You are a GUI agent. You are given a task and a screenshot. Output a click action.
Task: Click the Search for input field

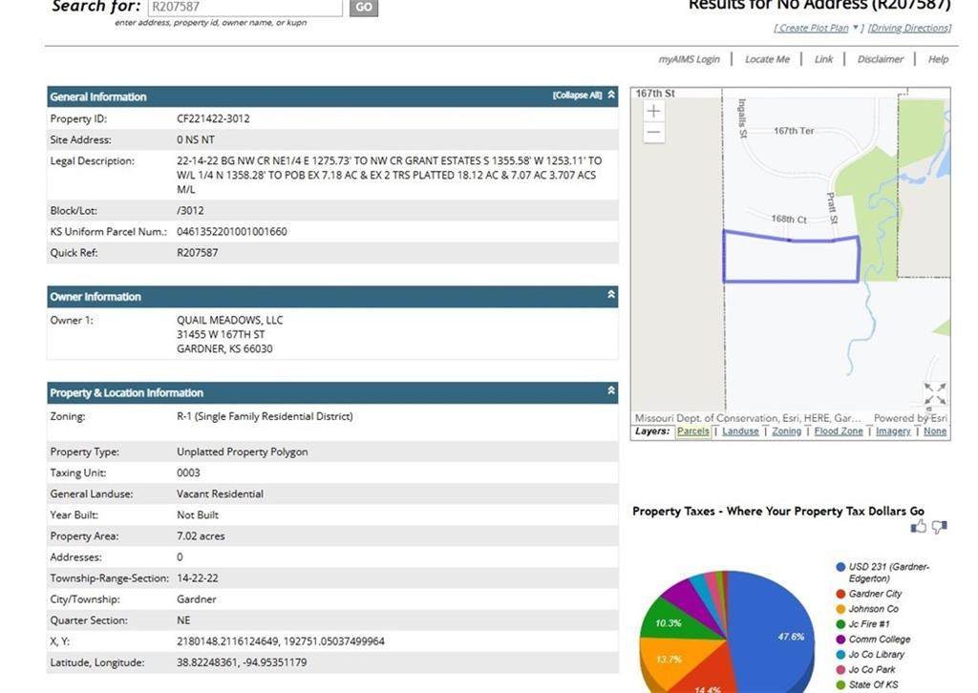[244, 7]
